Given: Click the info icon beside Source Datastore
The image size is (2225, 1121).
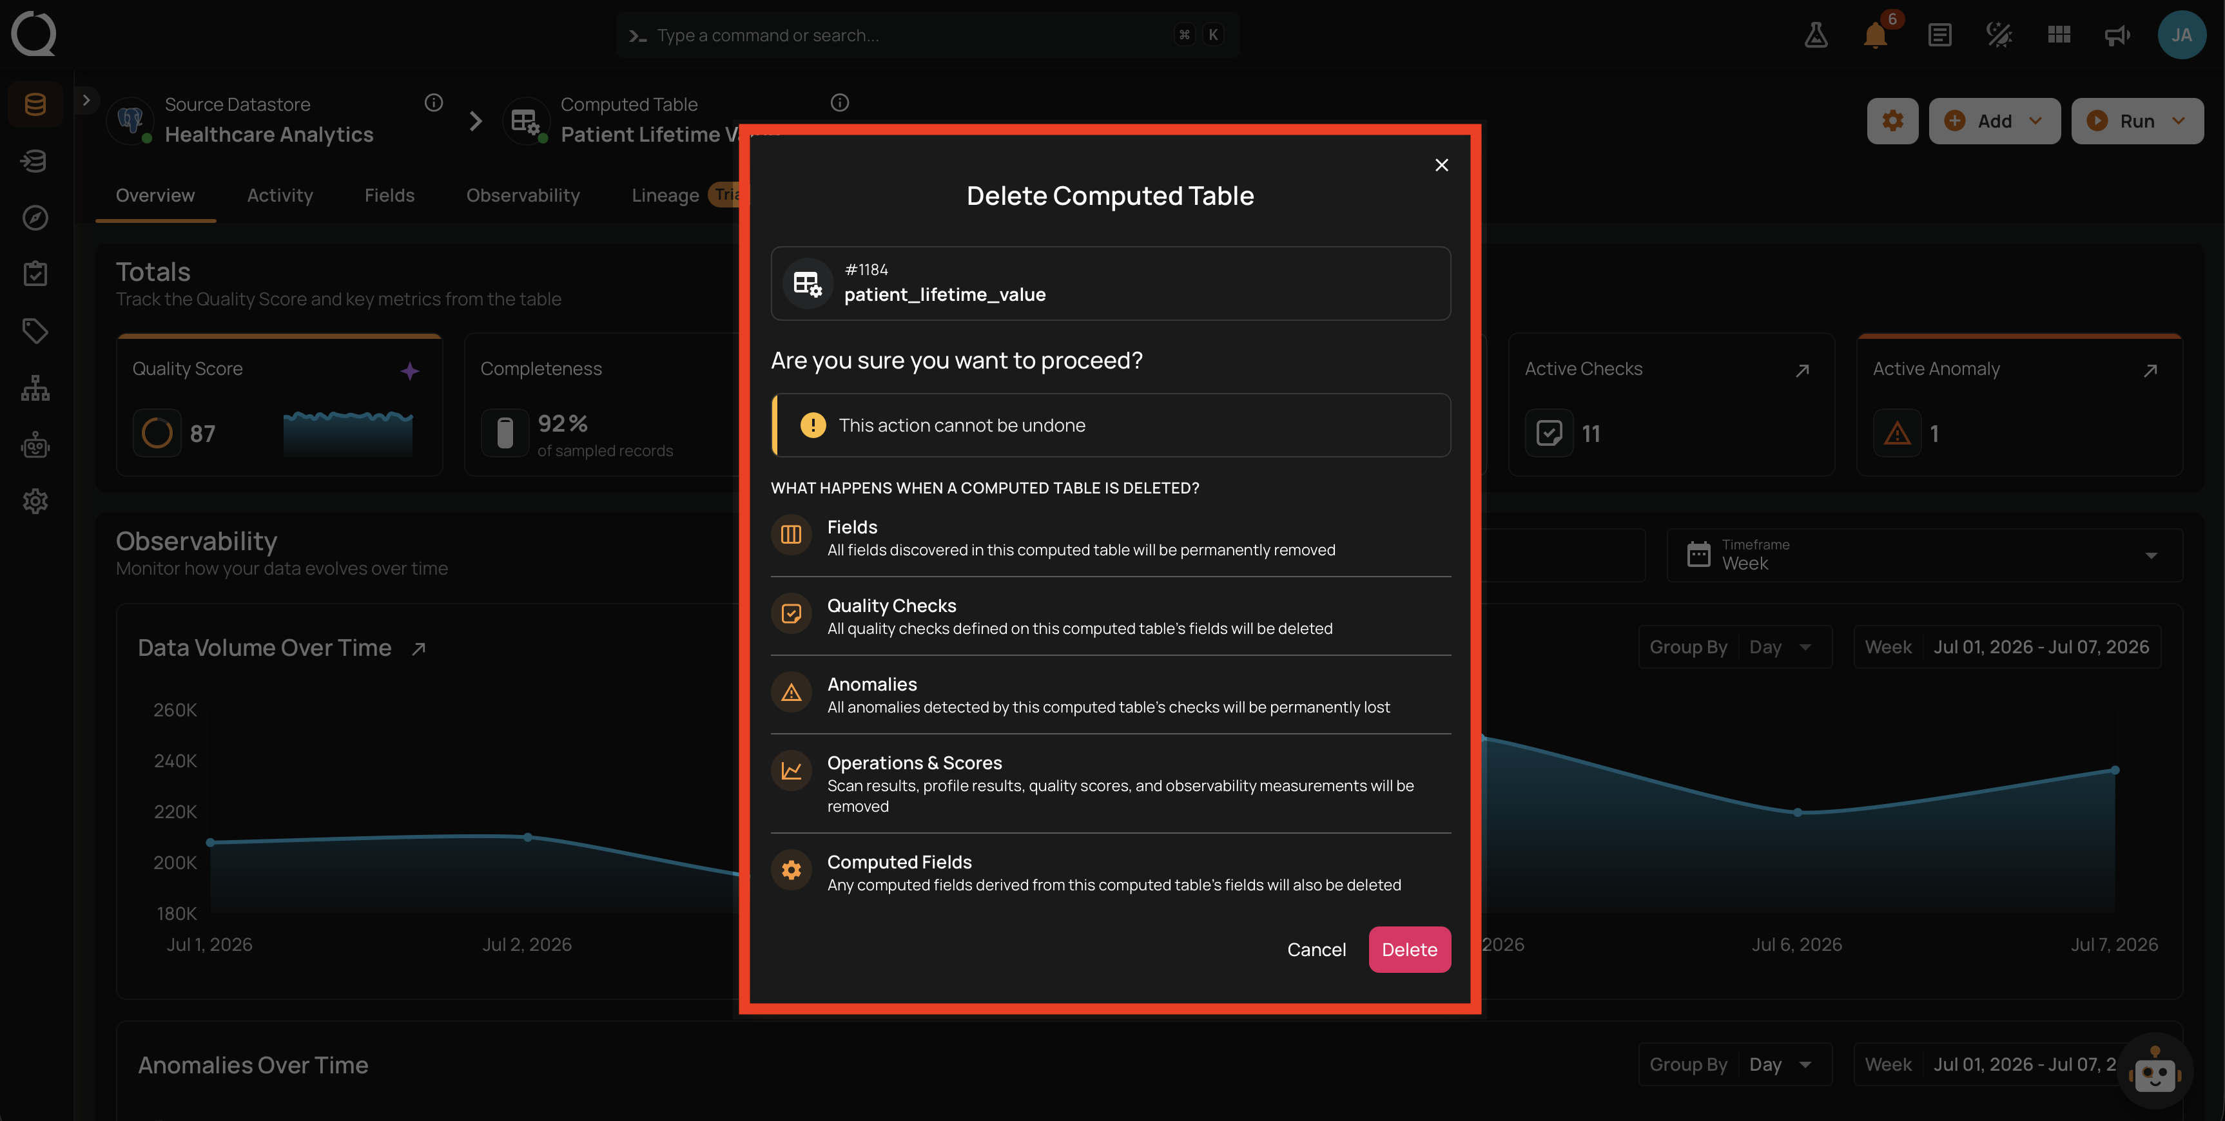Looking at the screenshot, I should [x=434, y=103].
